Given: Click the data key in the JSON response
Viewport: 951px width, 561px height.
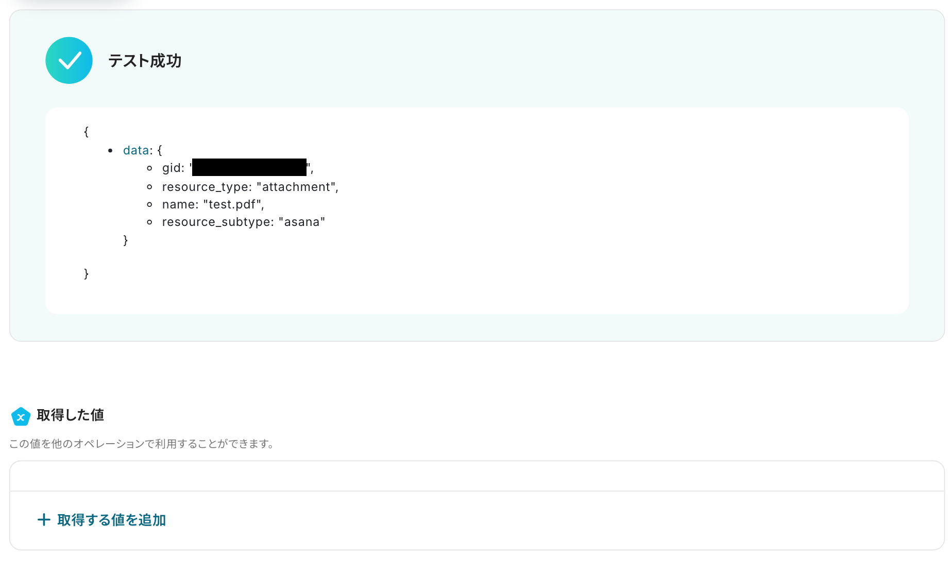Looking at the screenshot, I should [136, 150].
